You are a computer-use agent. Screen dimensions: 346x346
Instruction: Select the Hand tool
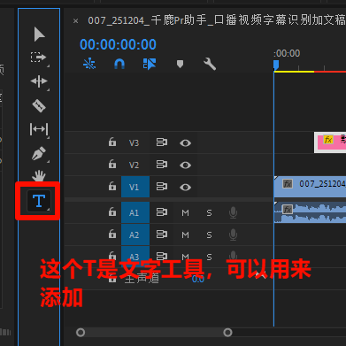[39, 175]
